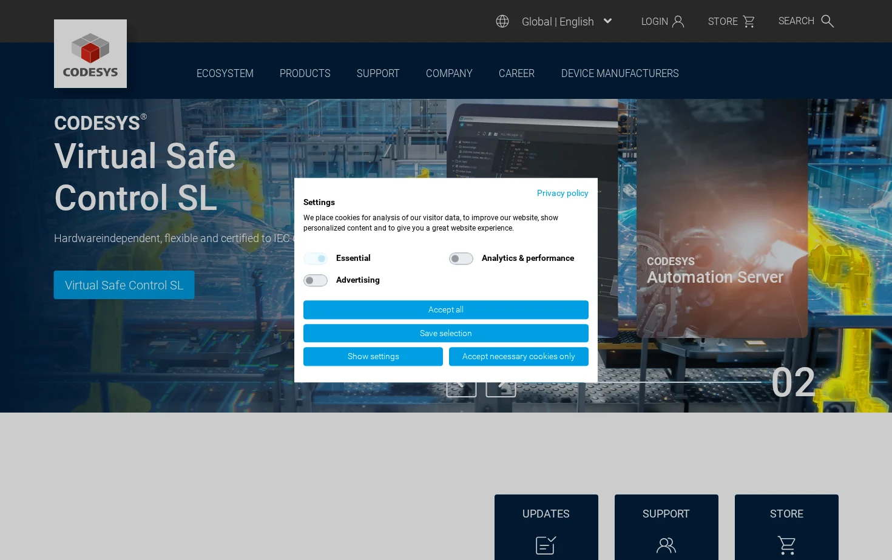892x560 pixels.
Task: Click the Support people icon
Action: (x=666, y=545)
